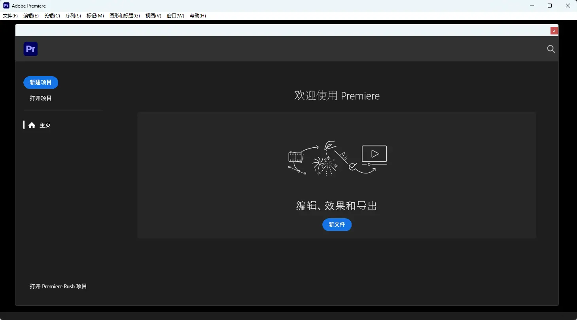Open the 剪辑(C) menu

(52, 16)
